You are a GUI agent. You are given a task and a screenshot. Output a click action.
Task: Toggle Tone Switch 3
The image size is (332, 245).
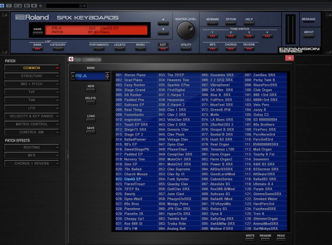click(249, 36)
